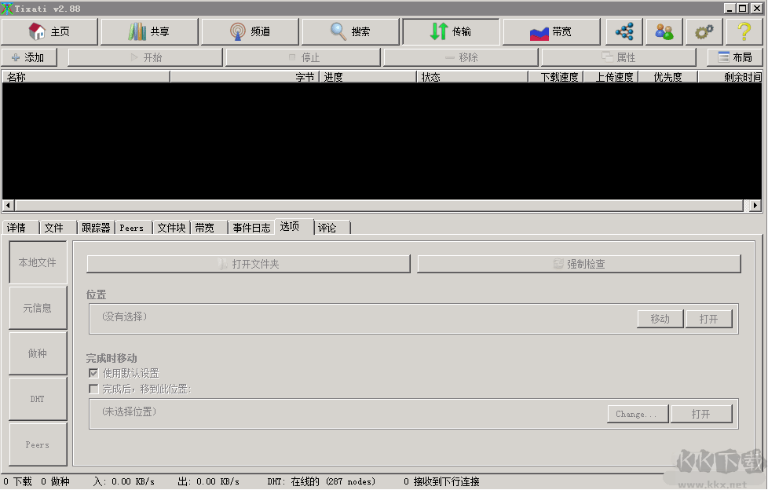Open the 带宽 bandwidth view
Image resolution: width=768 pixels, height=490 pixels.
(x=550, y=31)
